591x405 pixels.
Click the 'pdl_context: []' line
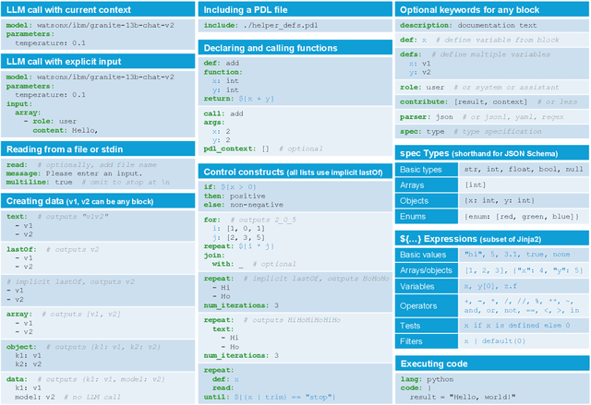pyautogui.click(x=236, y=147)
